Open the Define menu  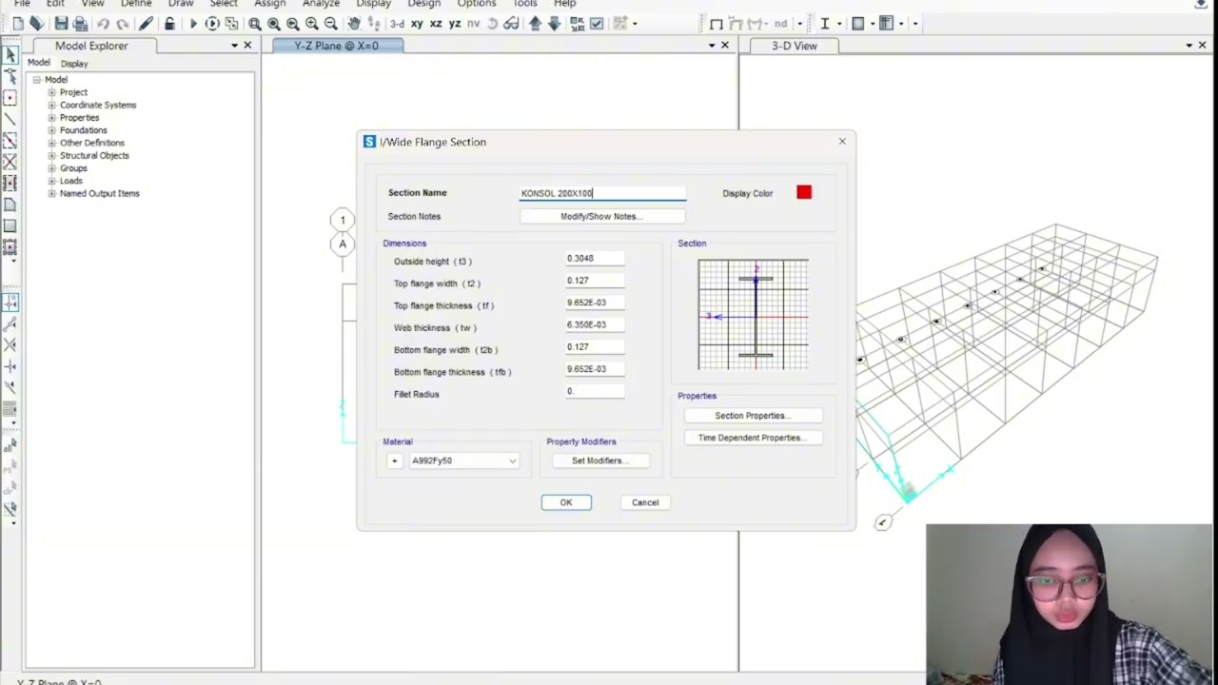coord(136,4)
